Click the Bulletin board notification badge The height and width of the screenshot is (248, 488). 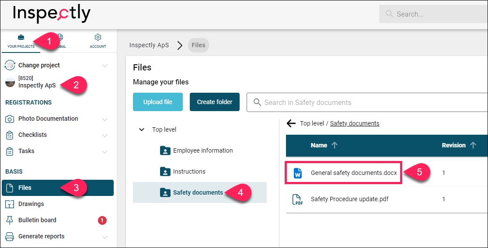tap(102, 220)
